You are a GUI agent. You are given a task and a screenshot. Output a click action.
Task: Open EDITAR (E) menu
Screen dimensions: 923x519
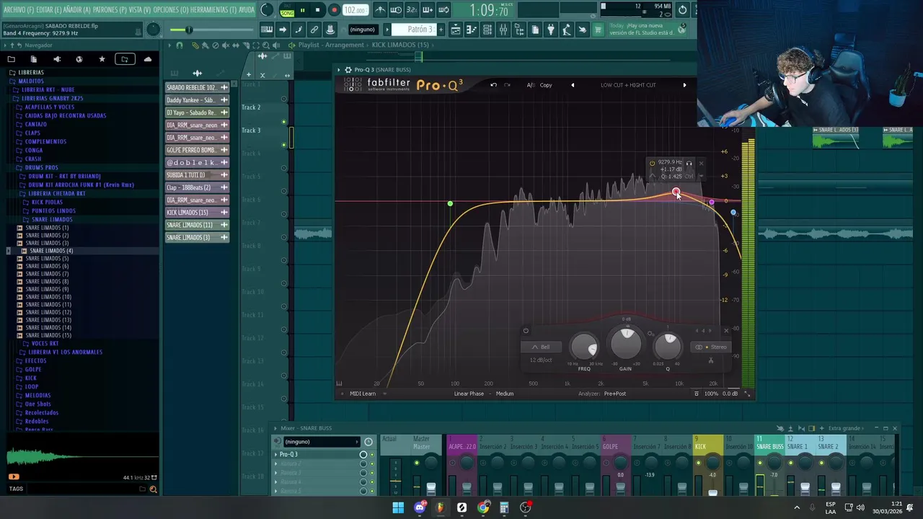[x=48, y=10]
